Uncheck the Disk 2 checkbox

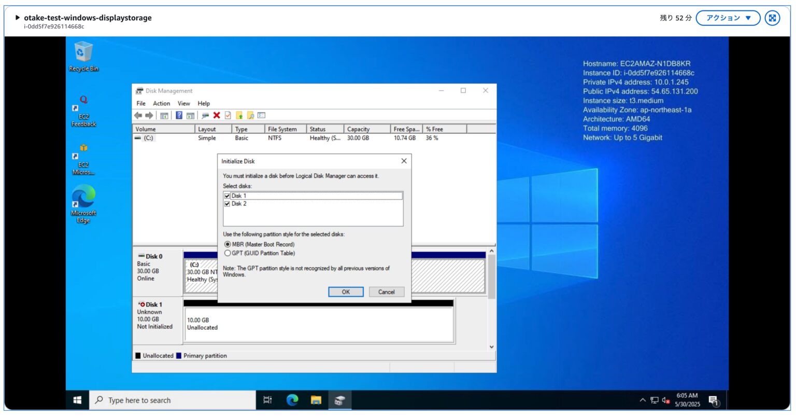227,203
